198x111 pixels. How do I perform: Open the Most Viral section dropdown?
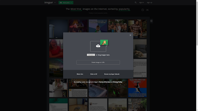tap(76, 9)
